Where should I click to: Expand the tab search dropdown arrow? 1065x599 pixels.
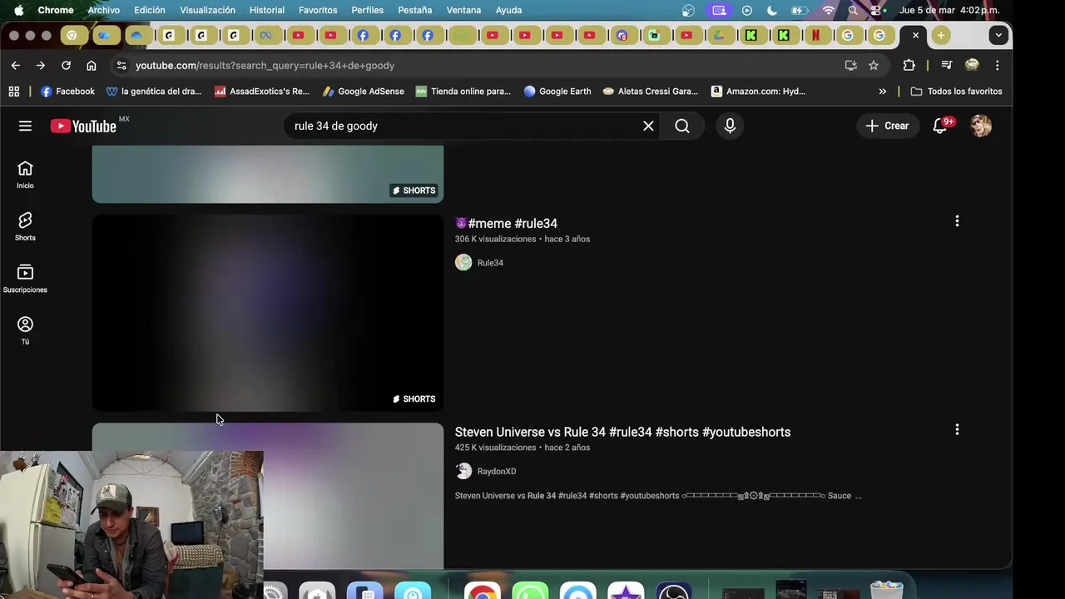point(998,35)
